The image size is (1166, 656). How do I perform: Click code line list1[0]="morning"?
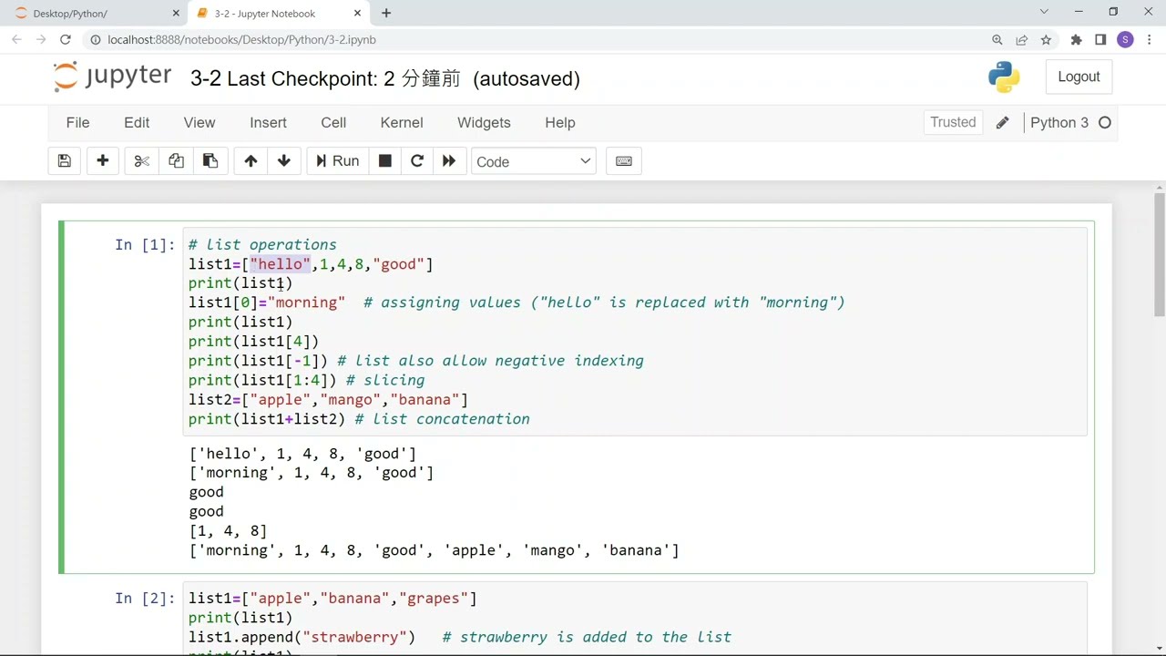pos(267,302)
